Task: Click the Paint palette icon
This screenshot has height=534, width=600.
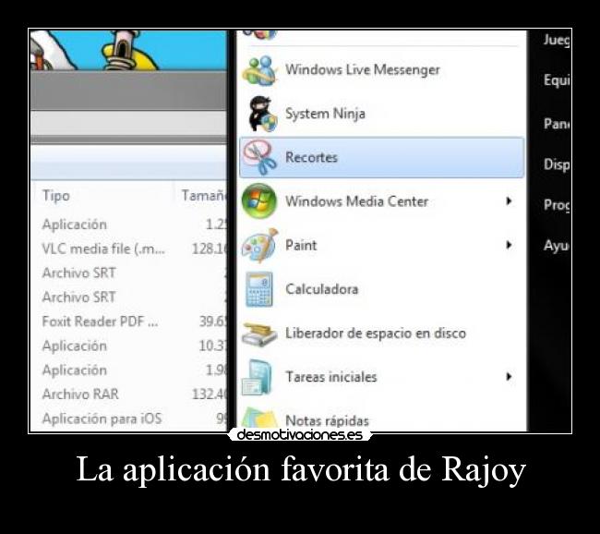Action: tap(259, 245)
